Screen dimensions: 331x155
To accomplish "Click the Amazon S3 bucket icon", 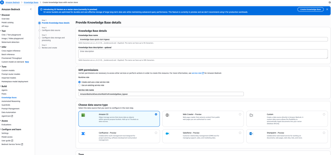I will (x=83, y=115).
